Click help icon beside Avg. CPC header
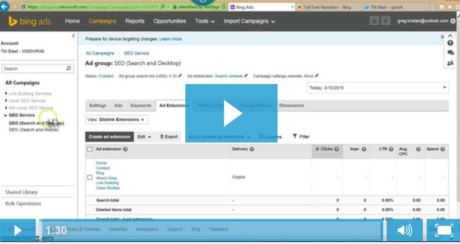This screenshot has width=460, height=244. coord(418,149)
